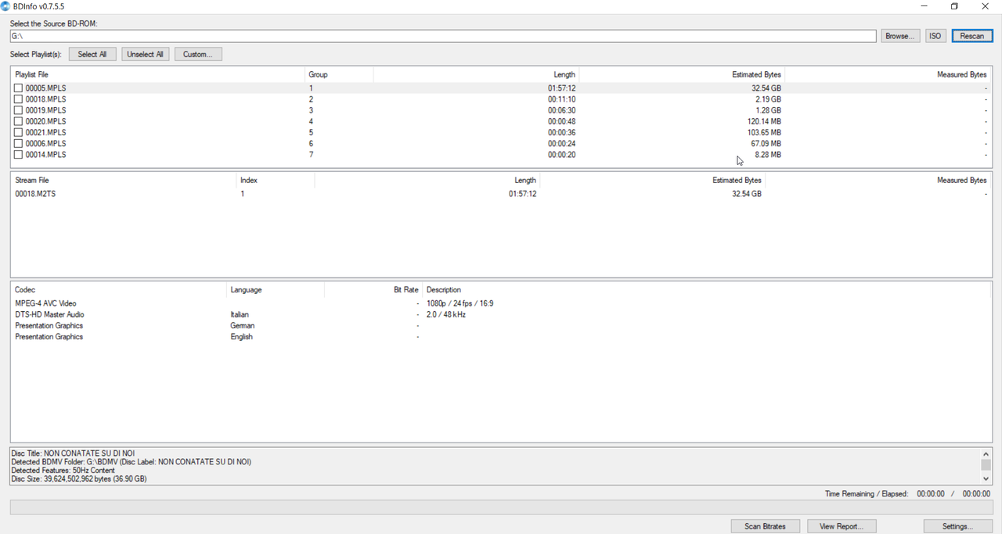Click the Stream File column header
Viewport: 1002px width, 534px height.
coord(123,180)
